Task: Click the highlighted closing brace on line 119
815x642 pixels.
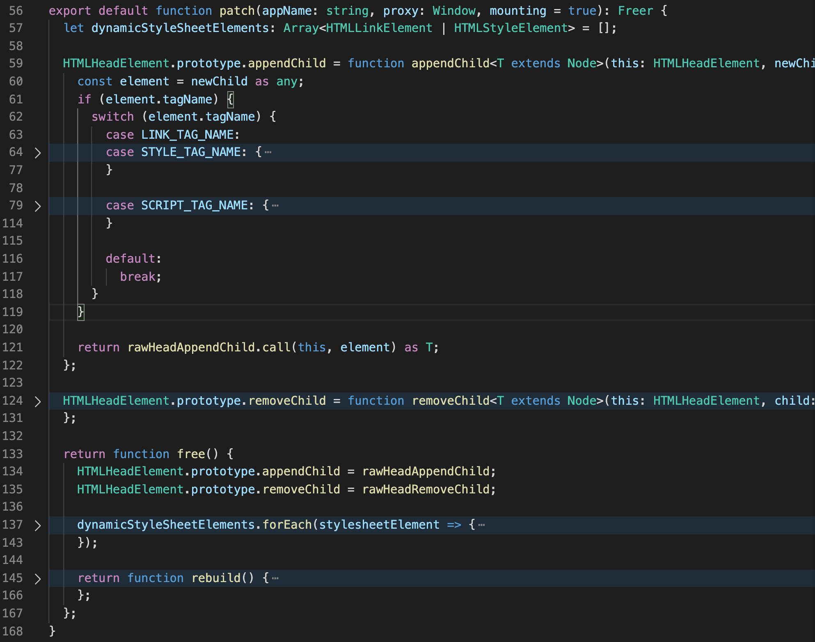Action: point(81,312)
